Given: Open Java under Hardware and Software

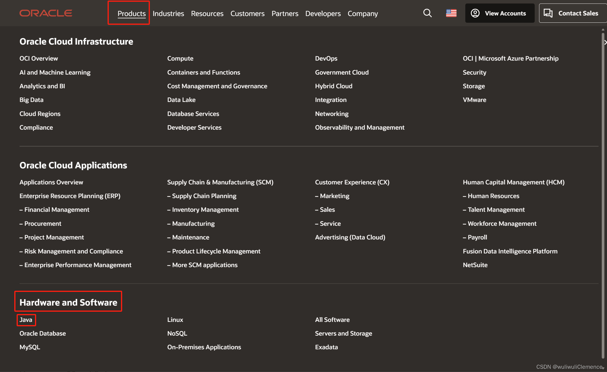Looking at the screenshot, I should 26,320.
